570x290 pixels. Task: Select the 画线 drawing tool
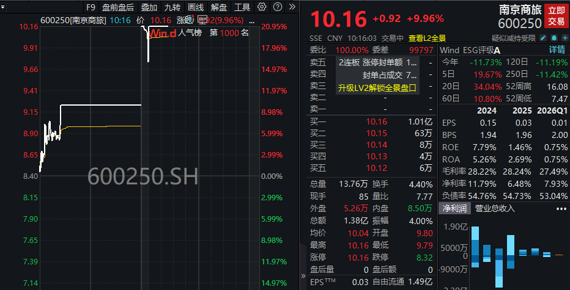[196, 7]
